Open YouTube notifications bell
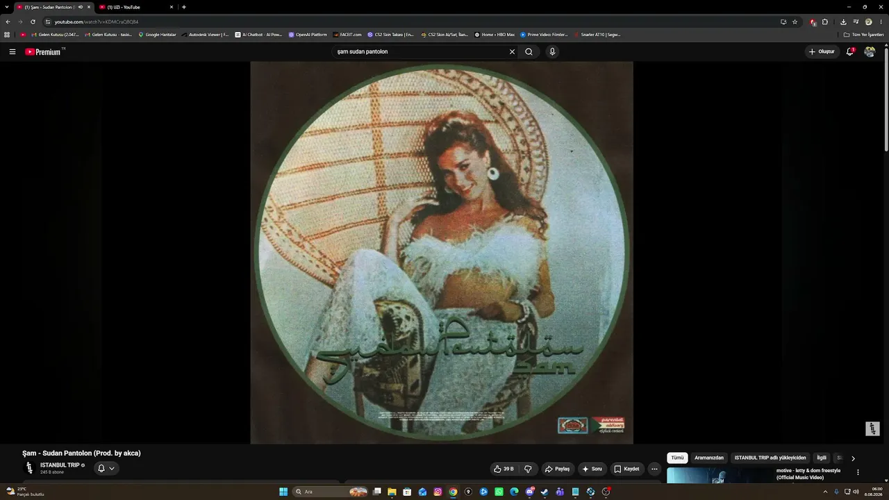The height and width of the screenshot is (500, 889). 850,51
